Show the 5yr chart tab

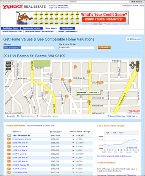pyautogui.click(x=114, y=133)
